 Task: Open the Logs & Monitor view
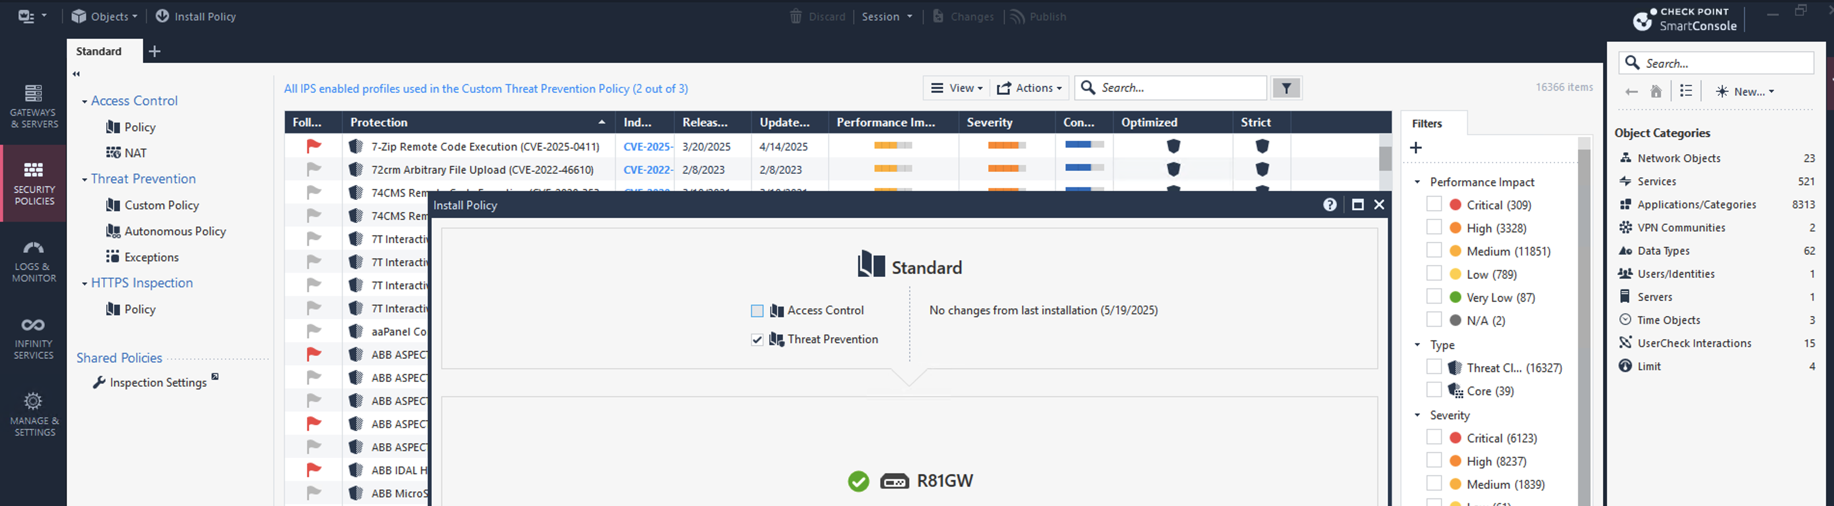(x=33, y=261)
